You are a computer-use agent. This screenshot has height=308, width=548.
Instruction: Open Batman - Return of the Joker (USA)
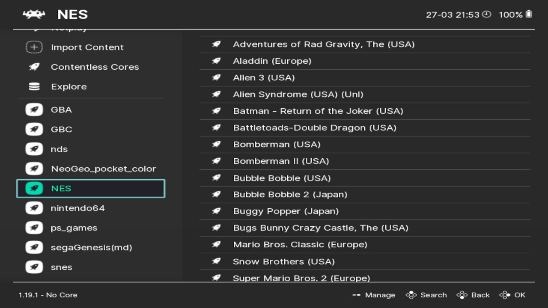point(365,111)
